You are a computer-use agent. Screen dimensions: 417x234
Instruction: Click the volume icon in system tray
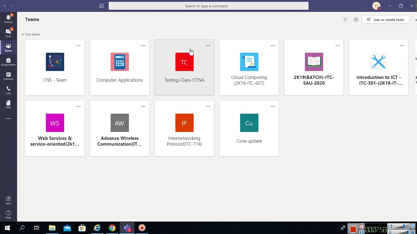390,227
